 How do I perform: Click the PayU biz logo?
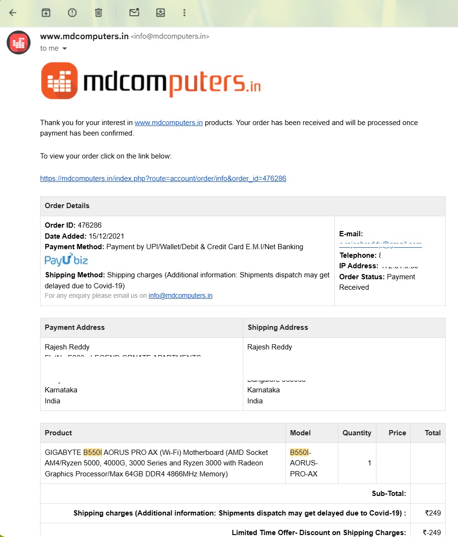tap(66, 260)
